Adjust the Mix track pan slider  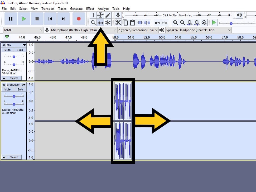(x=14, y=65)
